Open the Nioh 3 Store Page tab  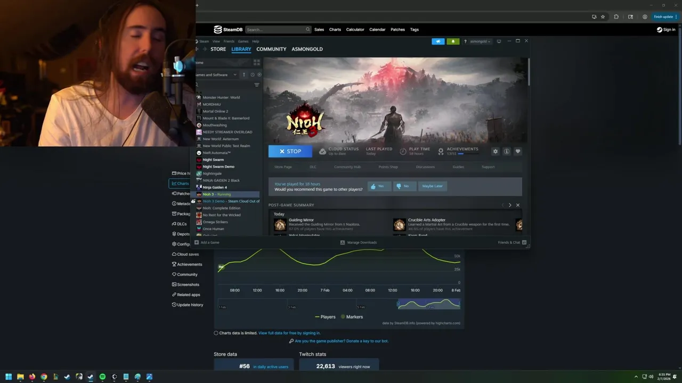[283, 167]
